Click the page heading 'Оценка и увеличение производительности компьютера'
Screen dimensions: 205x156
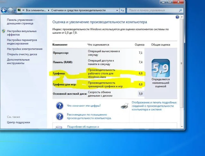100,22
